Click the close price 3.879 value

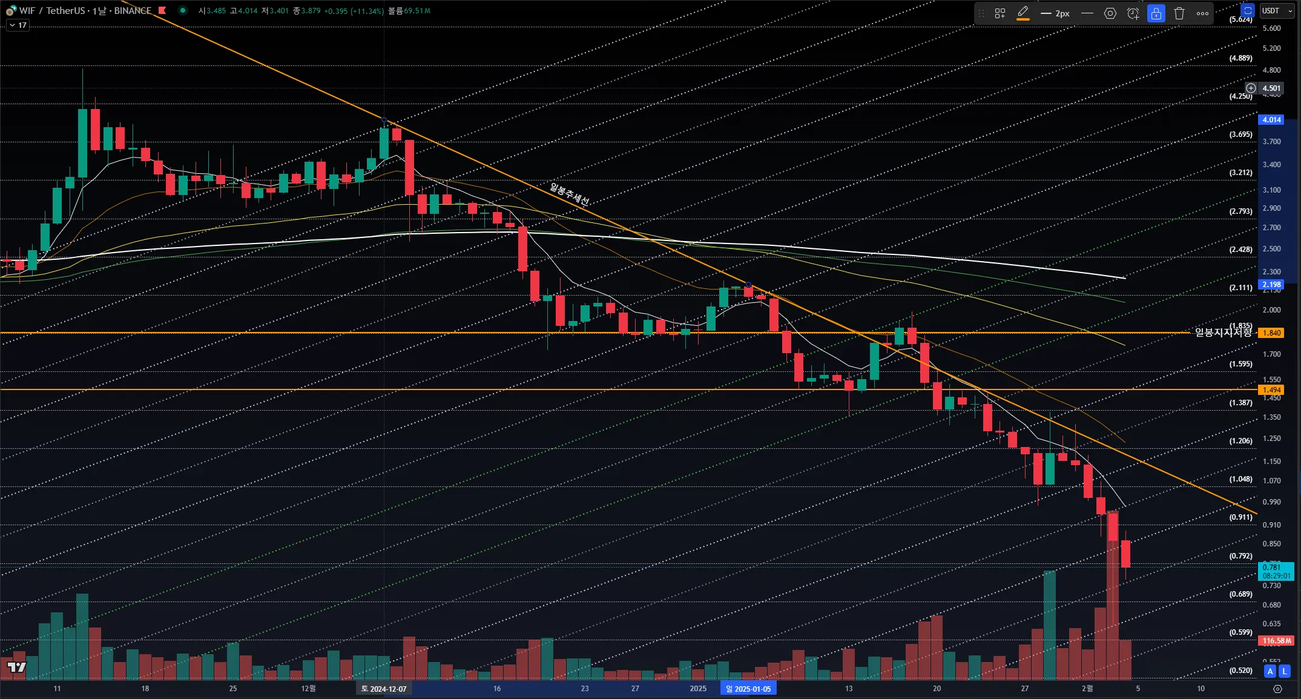pyautogui.click(x=311, y=11)
